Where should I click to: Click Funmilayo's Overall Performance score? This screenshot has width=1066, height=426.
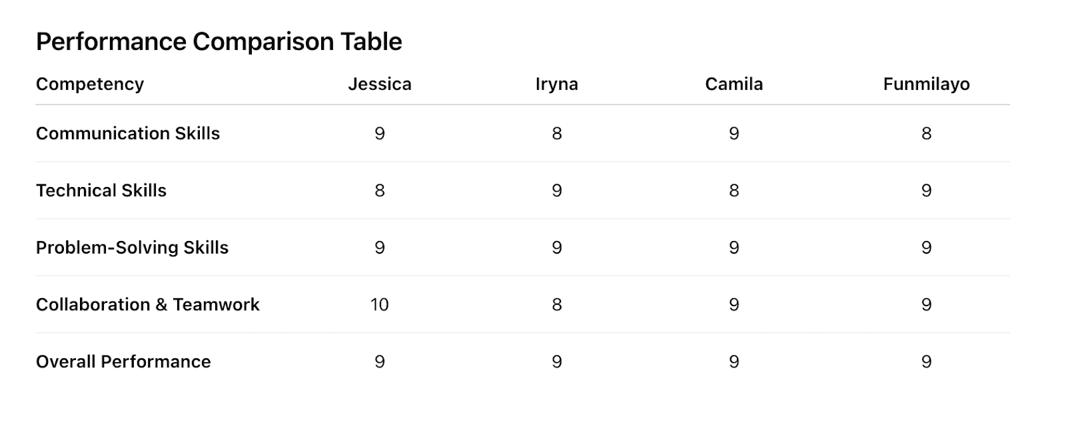[926, 362]
